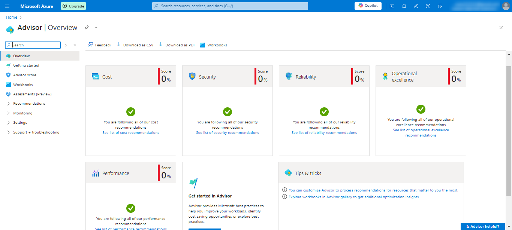Click the green checkmark in Reliability card
This screenshot has width=512, height=230.
coord(324,112)
